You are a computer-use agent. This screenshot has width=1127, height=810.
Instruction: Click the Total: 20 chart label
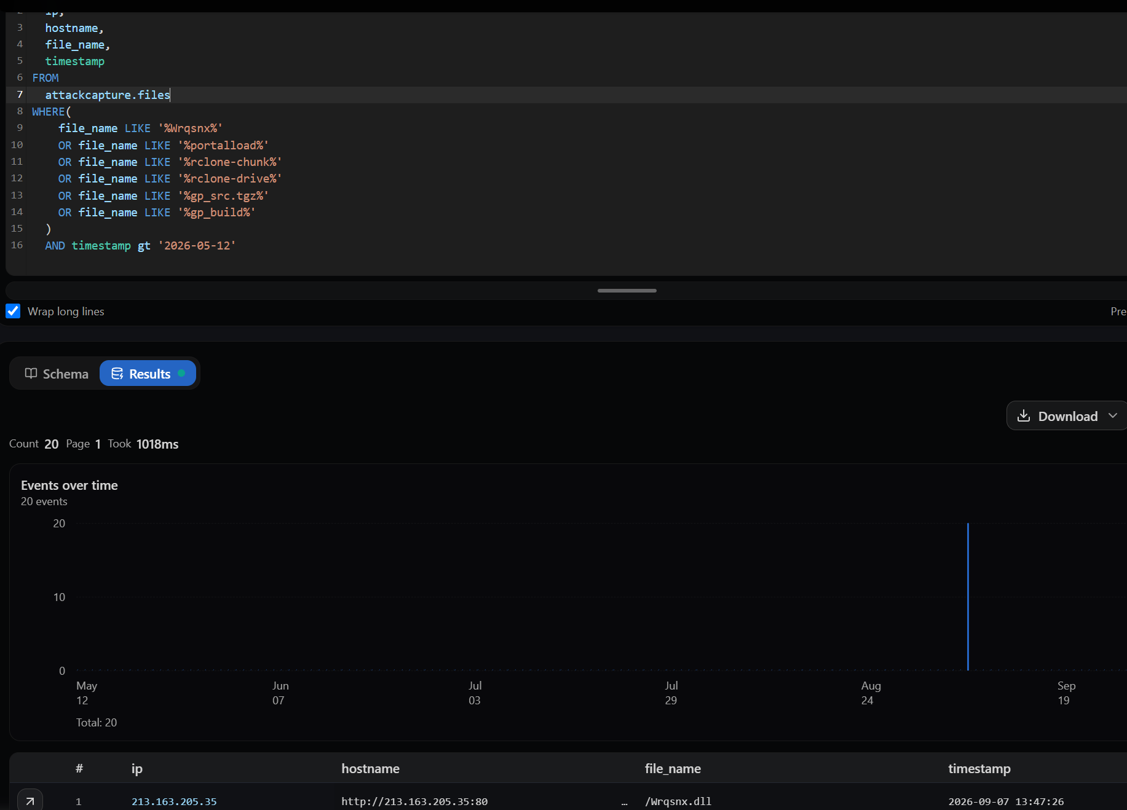coord(97,723)
